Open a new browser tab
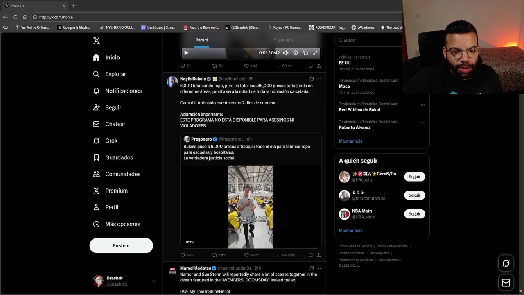This screenshot has height=295, width=524. [x=74, y=6]
